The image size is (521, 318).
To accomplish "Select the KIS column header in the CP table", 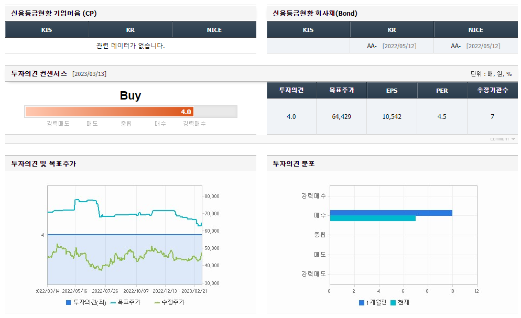I will tap(46, 29).
